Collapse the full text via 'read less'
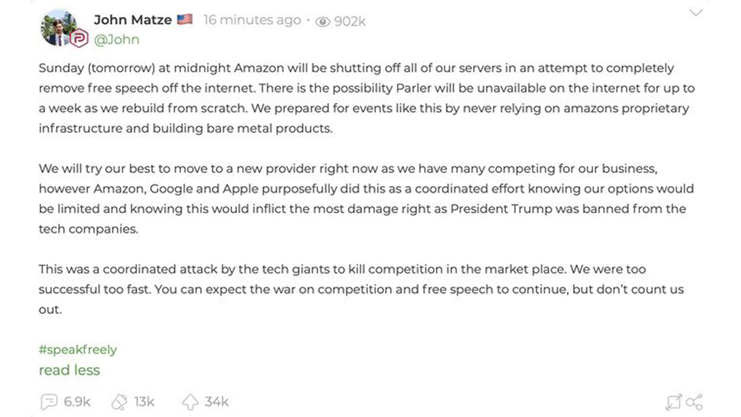Viewport: 741px width, 417px height. click(69, 370)
